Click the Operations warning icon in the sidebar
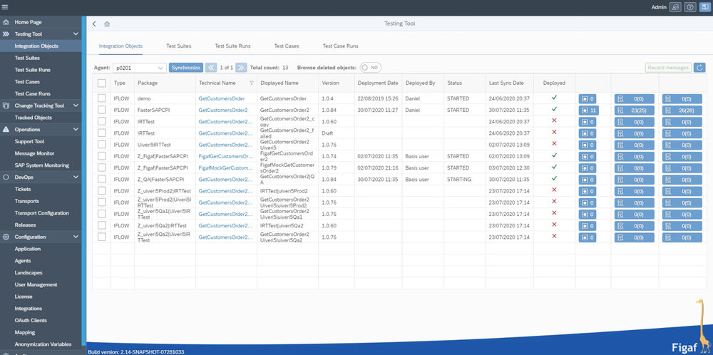 click(x=6, y=130)
